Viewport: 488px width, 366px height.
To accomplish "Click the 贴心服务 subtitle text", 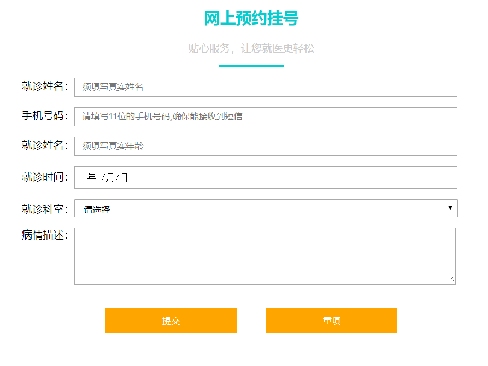I will coord(251,48).
